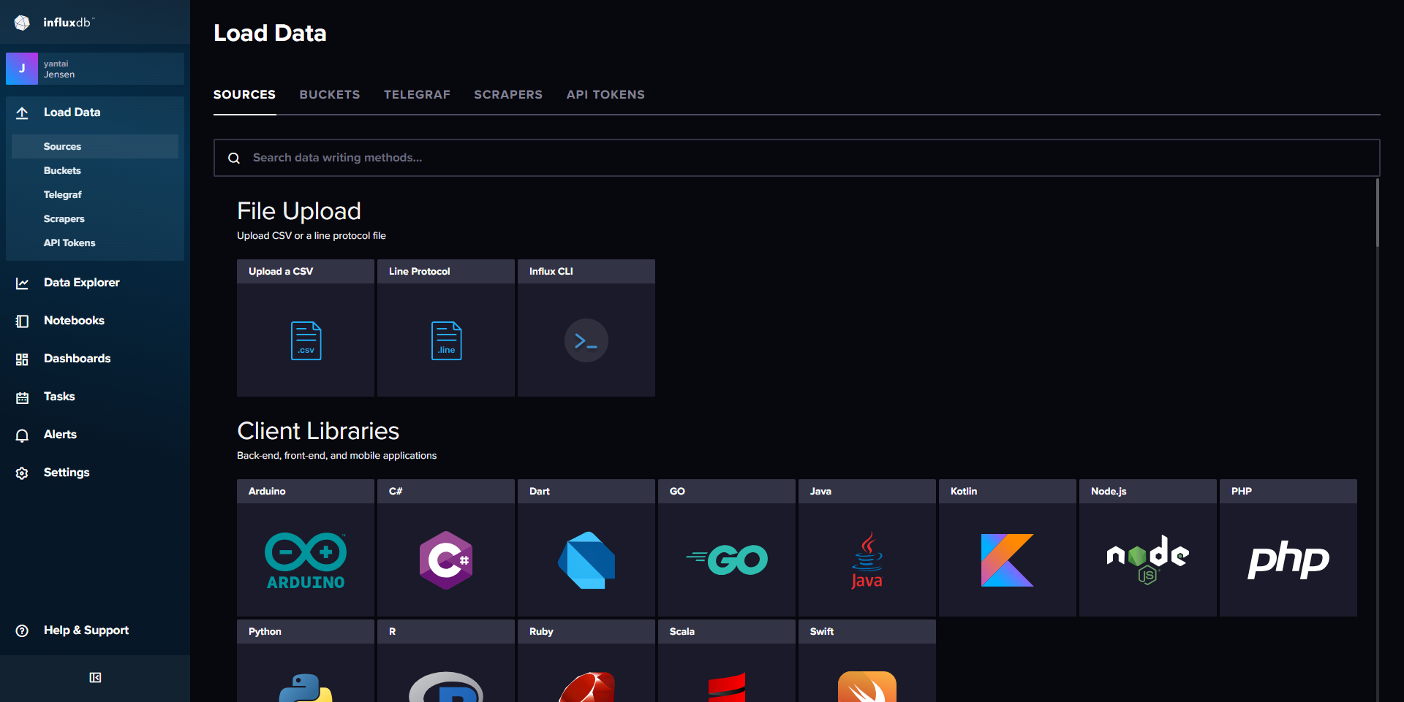Open the GO client library tile

coord(727,560)
